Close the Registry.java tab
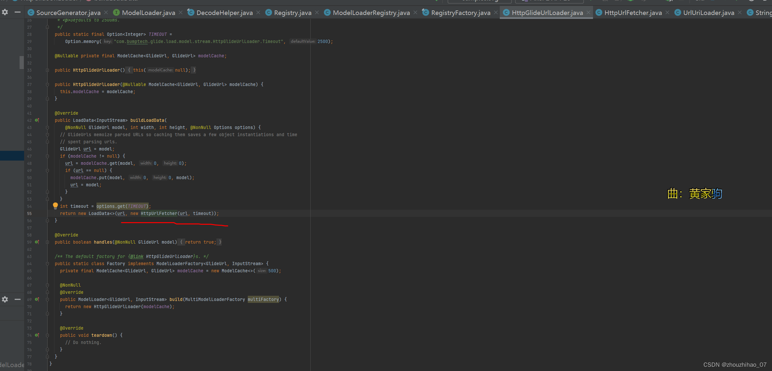Screen dimensions: 772x371 click(x=317, y=12)
